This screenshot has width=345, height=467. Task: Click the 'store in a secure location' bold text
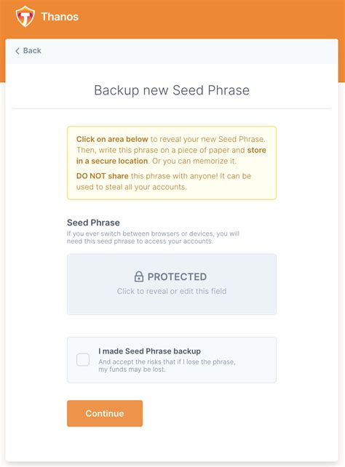click(x=171, y=156)
